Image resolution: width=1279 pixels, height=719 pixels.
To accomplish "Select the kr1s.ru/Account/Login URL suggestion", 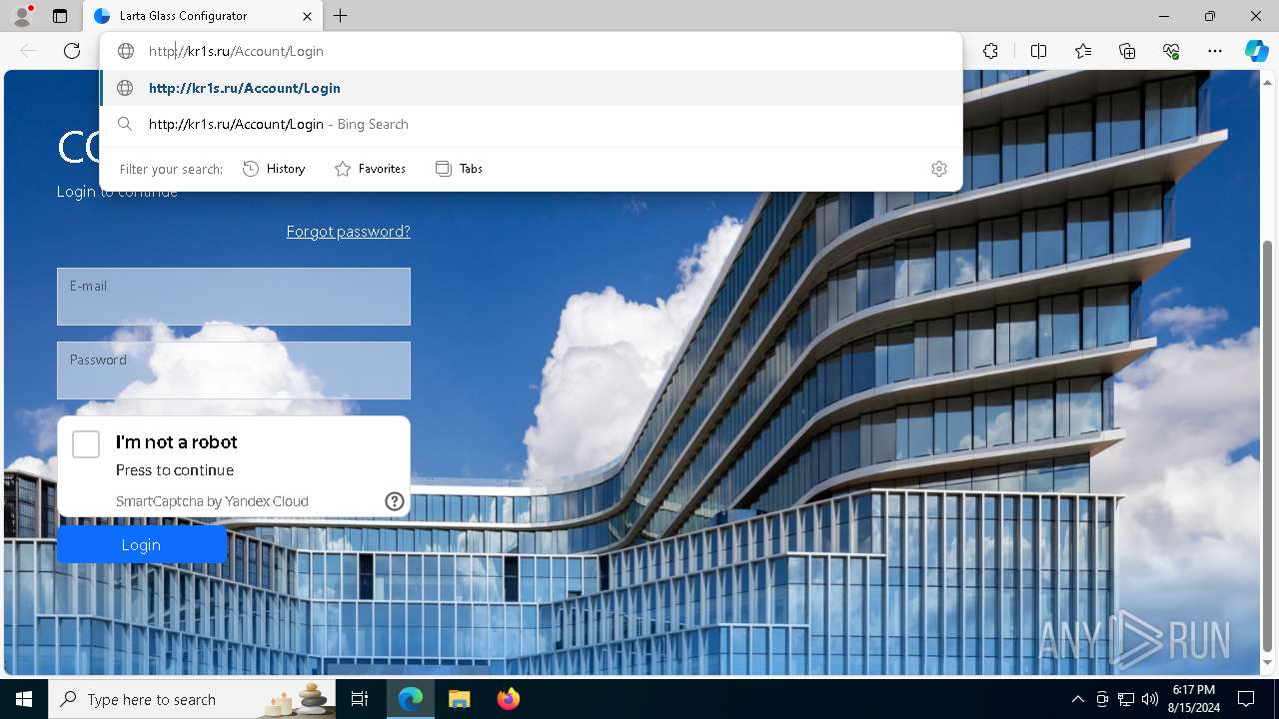I will click(x=531, y=88).
